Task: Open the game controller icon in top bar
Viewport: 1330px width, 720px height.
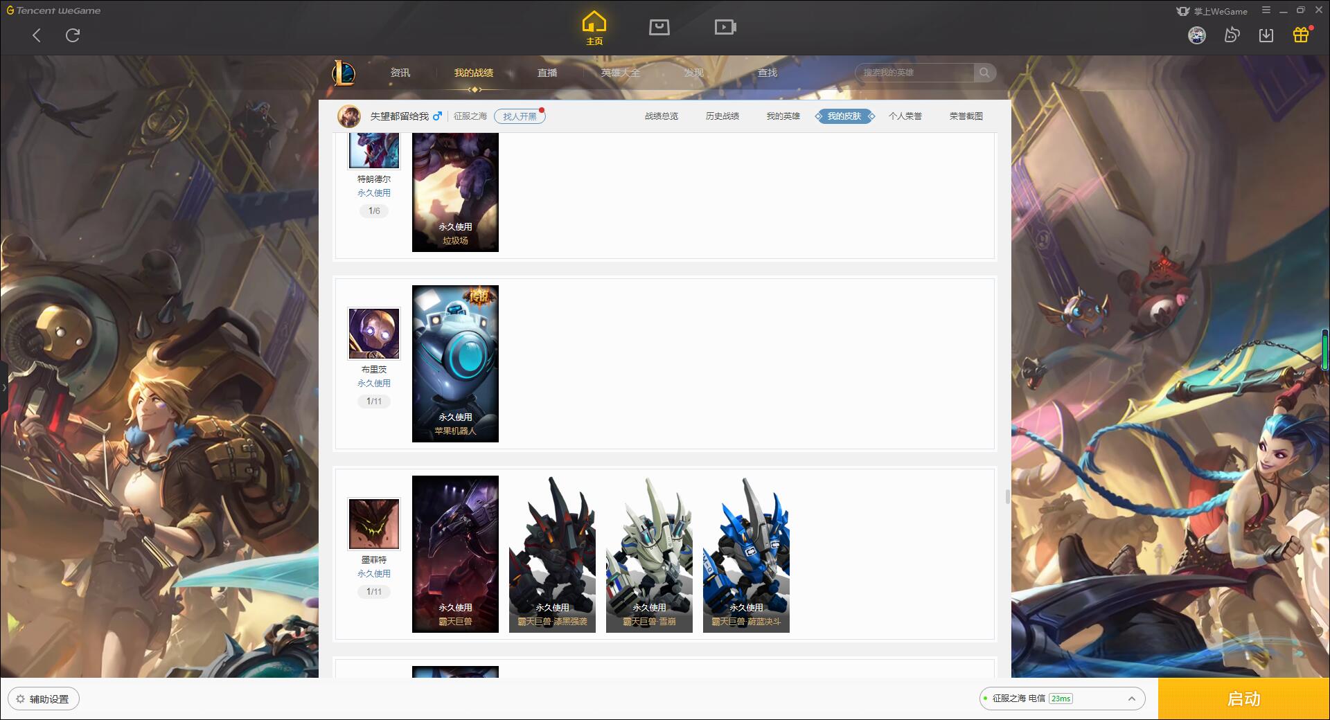Action: [1232, 35]
